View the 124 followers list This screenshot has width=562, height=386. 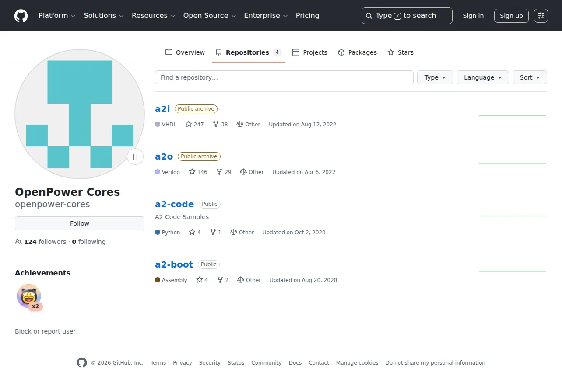click(x=41, y=242)
